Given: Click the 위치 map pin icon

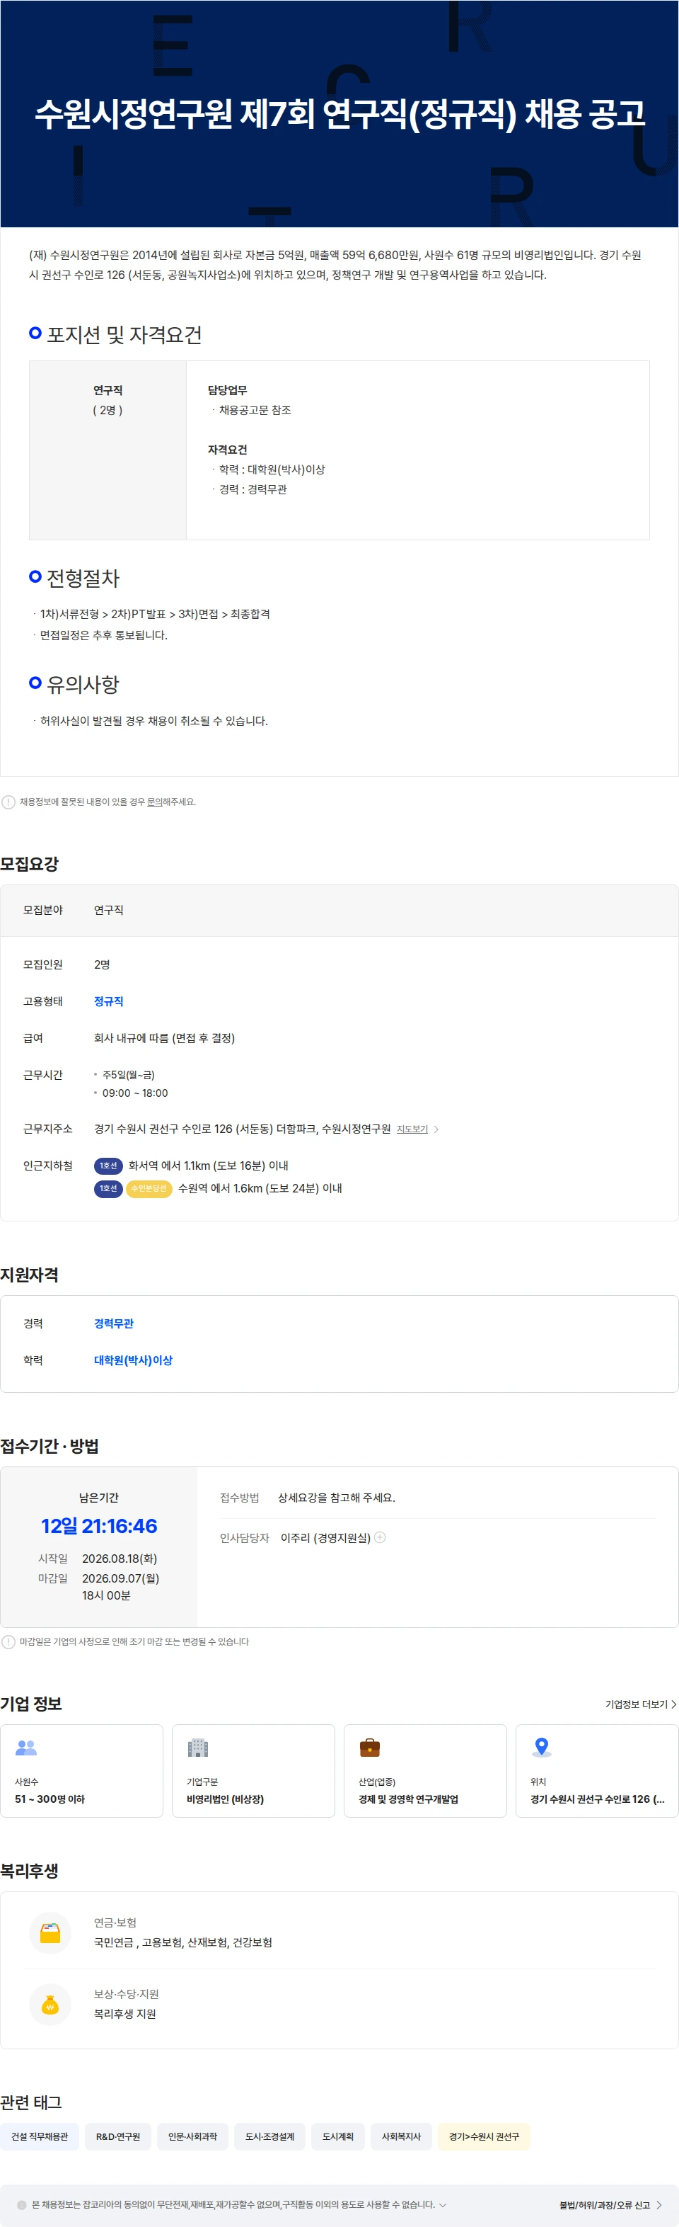Looking at the screenshot, I should pyautogui.click(x=542, y=1747).
